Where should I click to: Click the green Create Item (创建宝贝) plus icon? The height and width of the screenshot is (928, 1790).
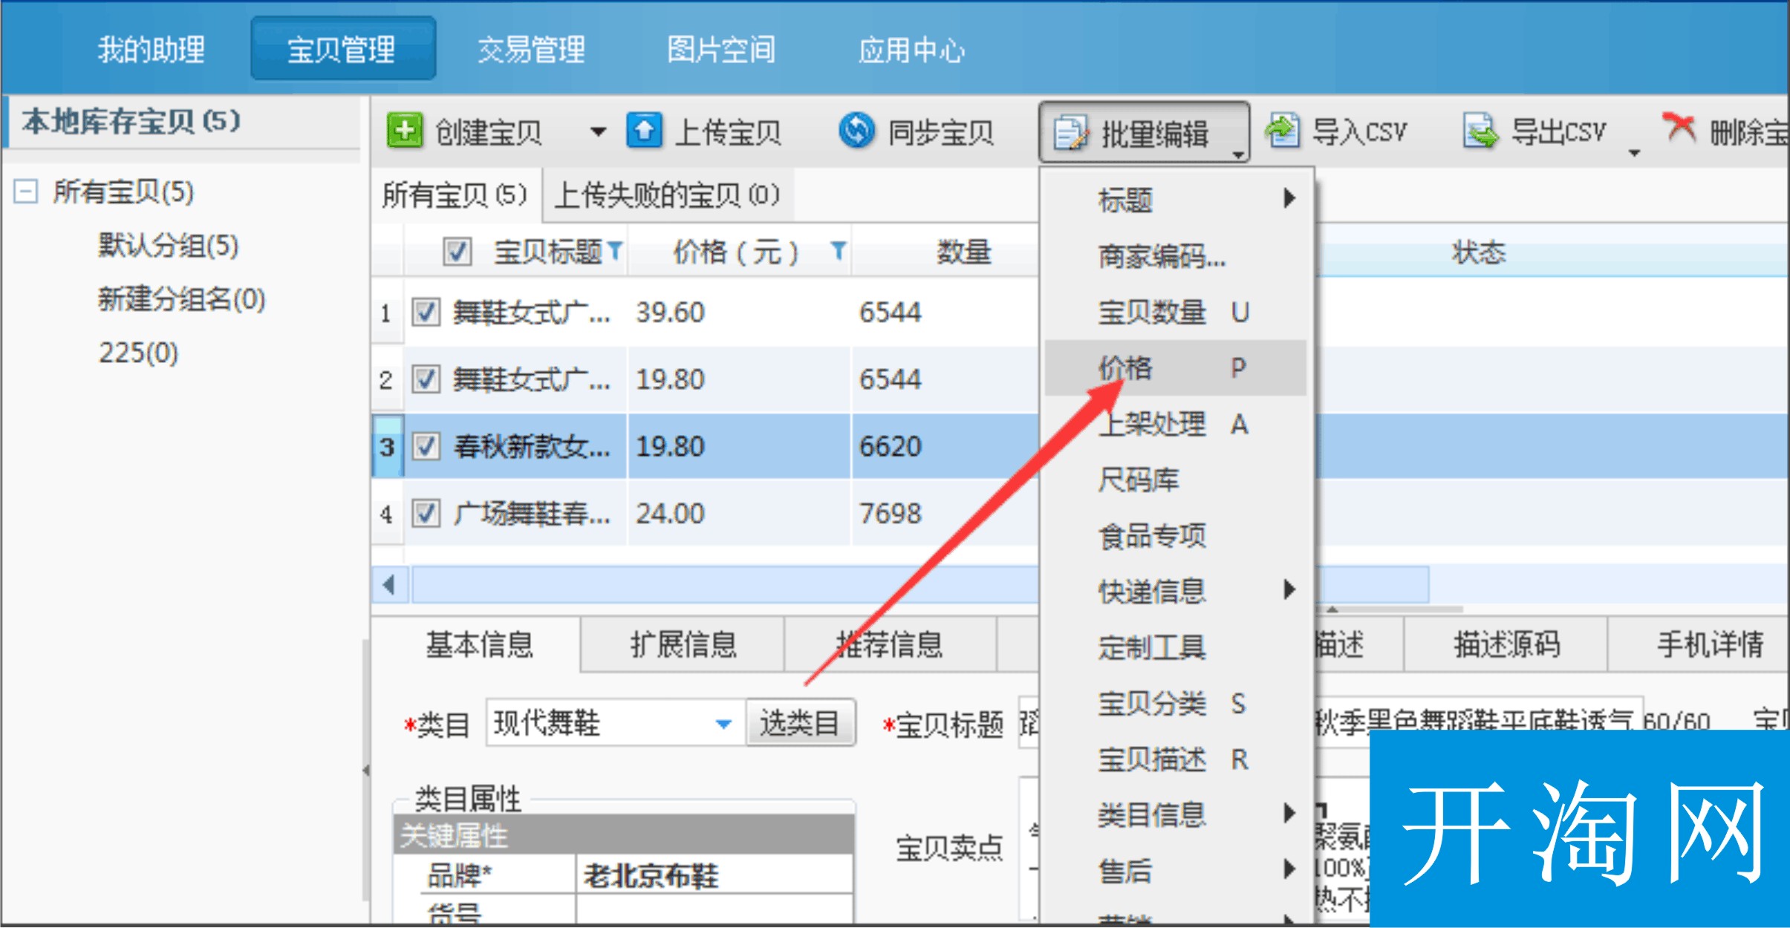[x=405, y=131]
